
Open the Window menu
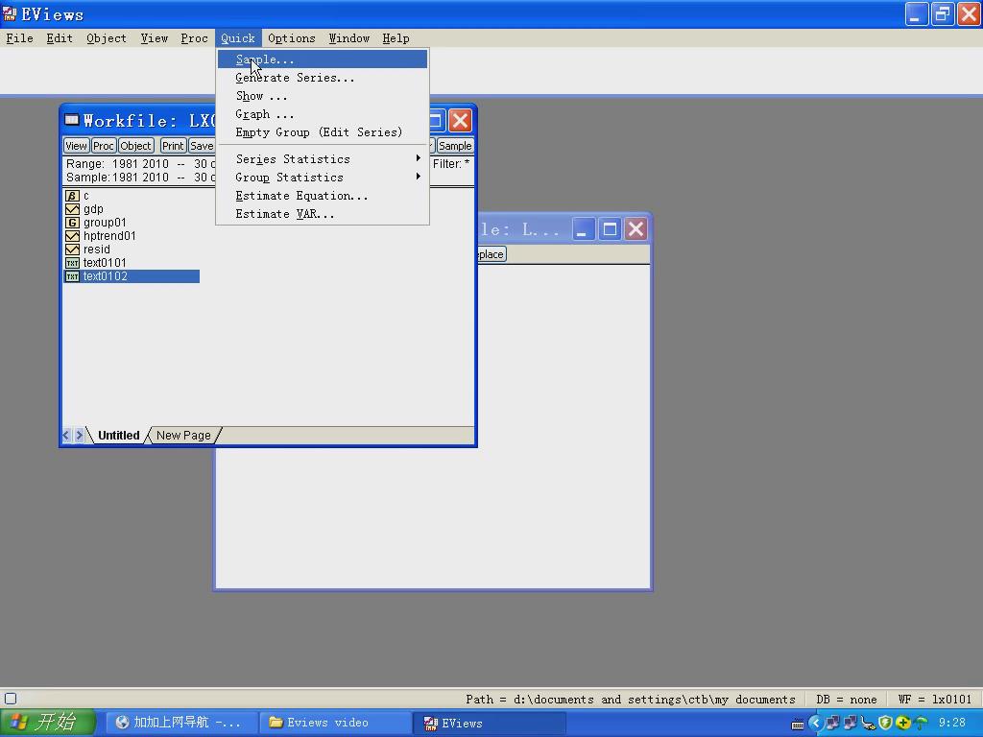349,38
